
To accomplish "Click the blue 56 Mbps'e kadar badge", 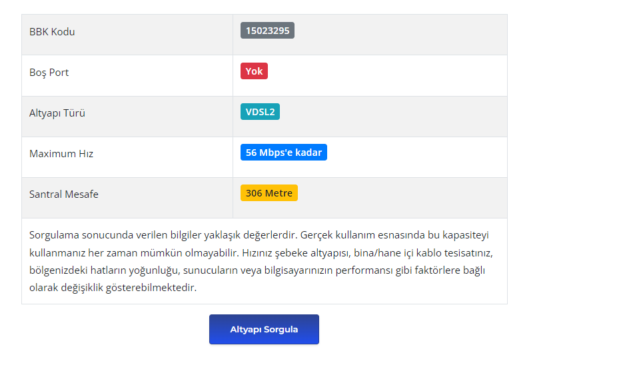I will [283, 153].
